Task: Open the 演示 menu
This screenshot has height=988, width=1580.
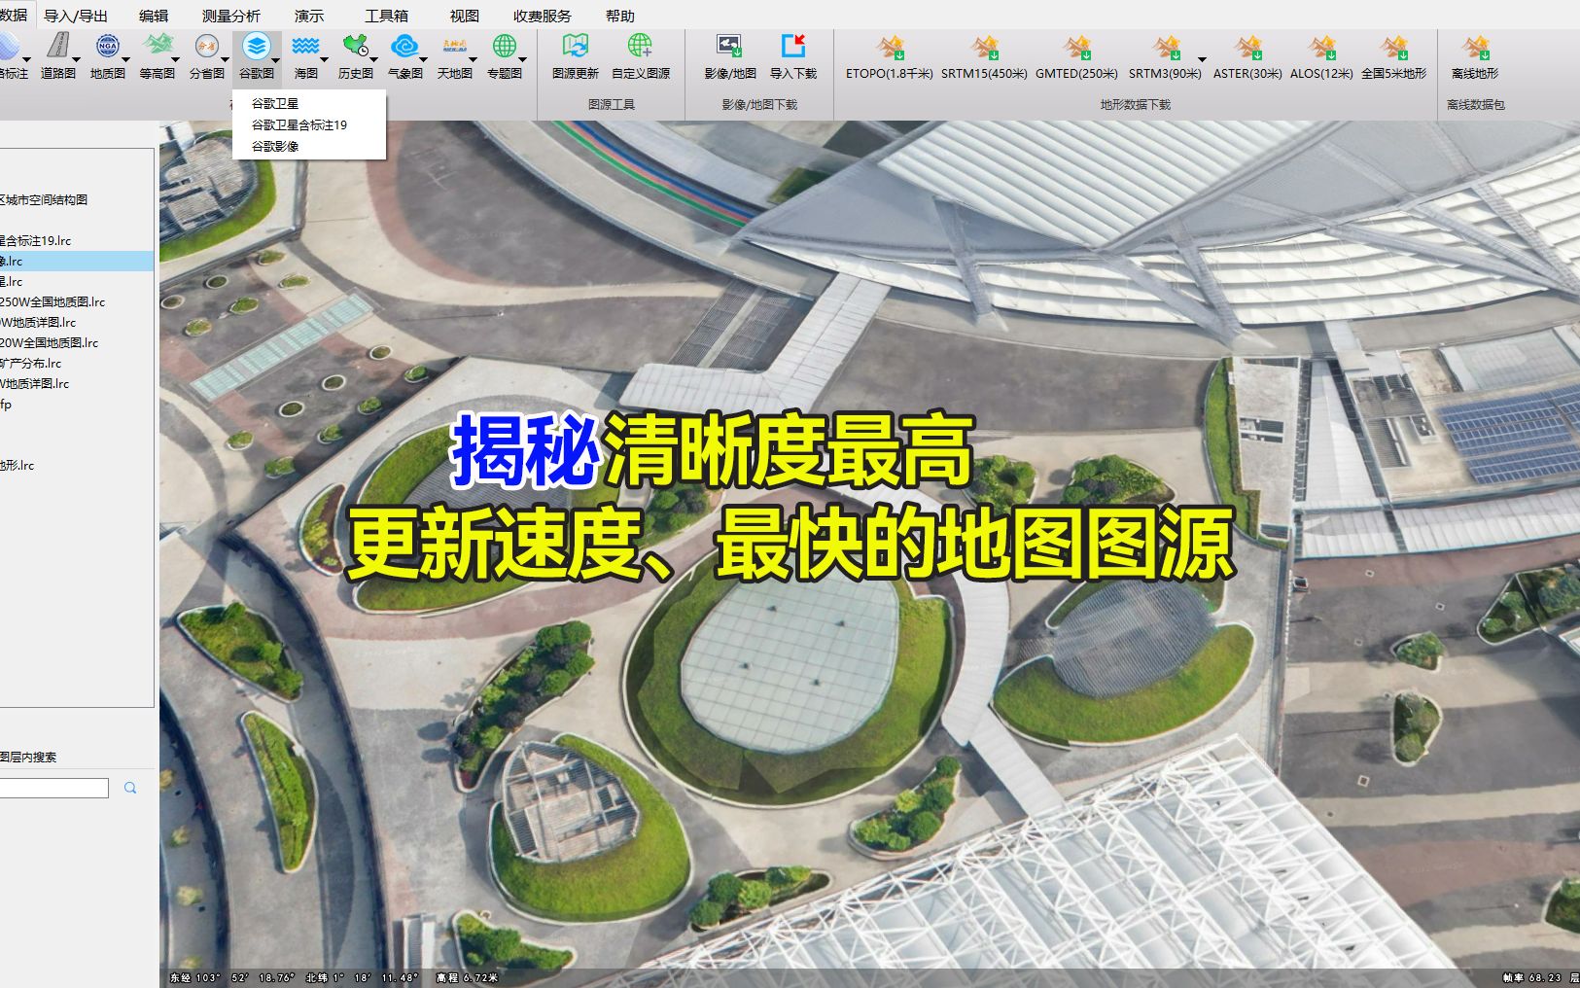Action: tap(309, 16)
